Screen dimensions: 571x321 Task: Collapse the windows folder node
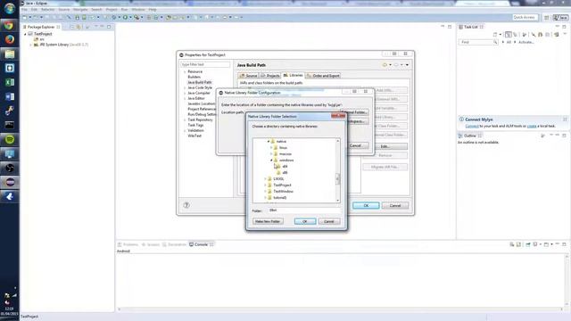271,160
